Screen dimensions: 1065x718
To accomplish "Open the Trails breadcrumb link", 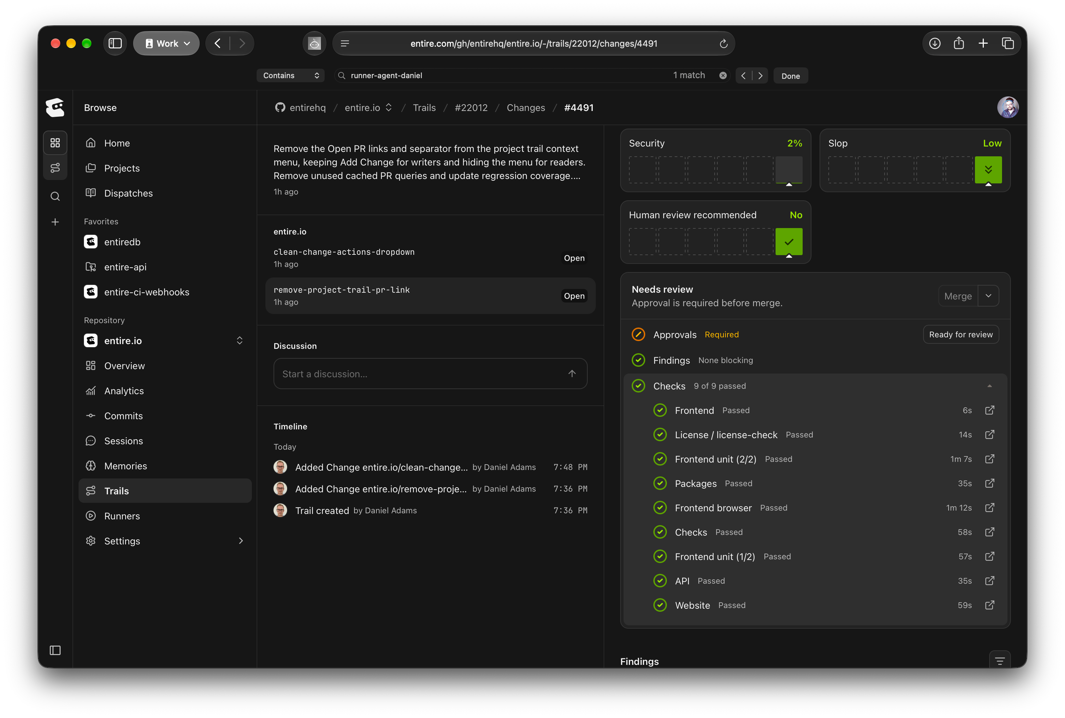I will 424,108.
